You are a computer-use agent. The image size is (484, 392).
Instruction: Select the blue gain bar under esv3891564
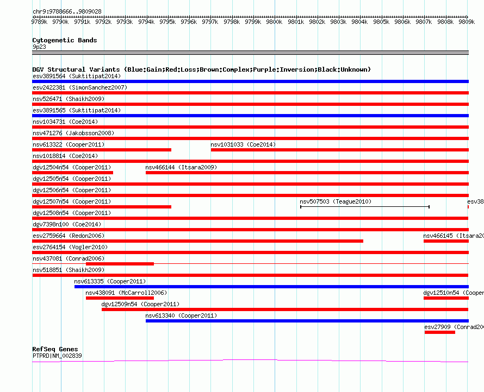tap(250, 81)
